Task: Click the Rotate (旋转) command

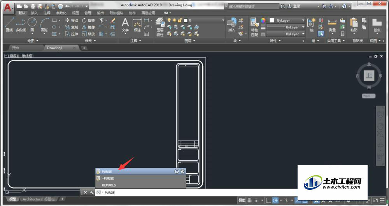Action: [89, 20]
